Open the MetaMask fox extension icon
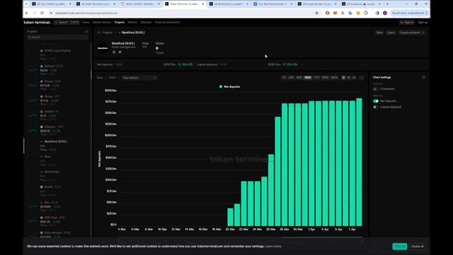Image resolution: width=453 pixels, height=255 pixels. pos(335,13)
